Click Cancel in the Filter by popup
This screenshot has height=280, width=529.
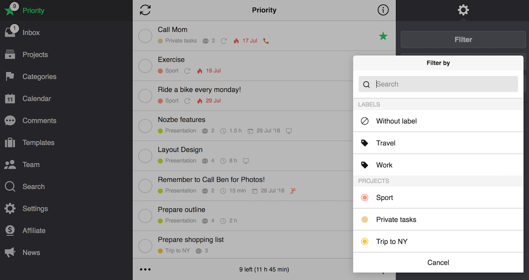[x=438, y=262]
